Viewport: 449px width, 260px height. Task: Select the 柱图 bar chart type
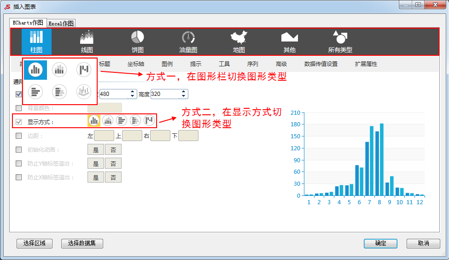point(36,41)
